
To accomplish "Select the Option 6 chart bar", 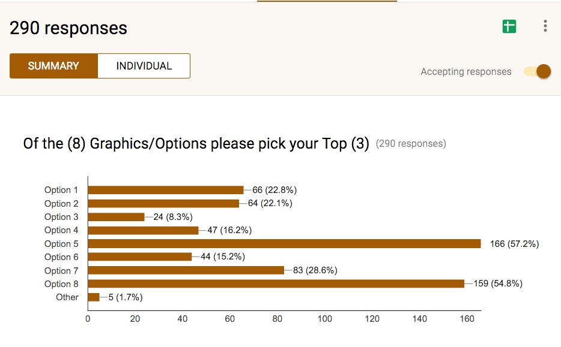I will click(140, 257).
